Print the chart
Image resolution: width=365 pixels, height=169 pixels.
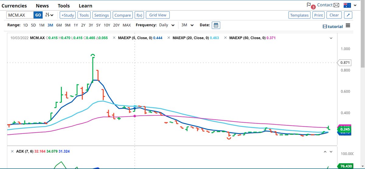[318, 15]
